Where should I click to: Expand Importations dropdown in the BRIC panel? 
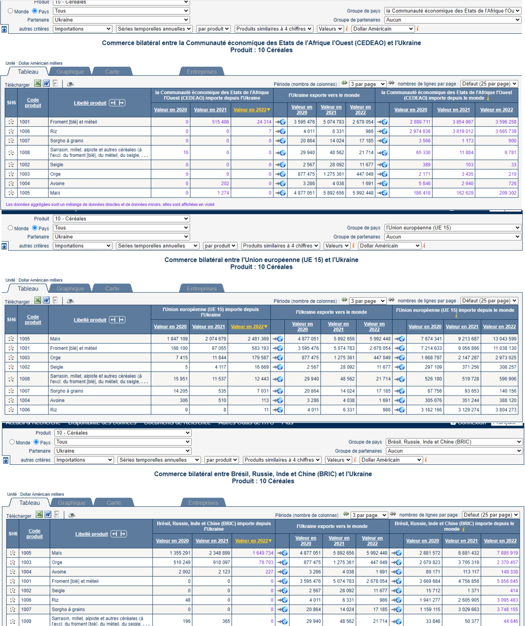pos(84,460)
